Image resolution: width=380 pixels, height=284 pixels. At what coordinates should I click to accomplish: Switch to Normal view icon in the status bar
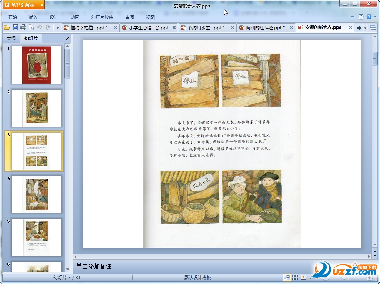pos(287,277)
